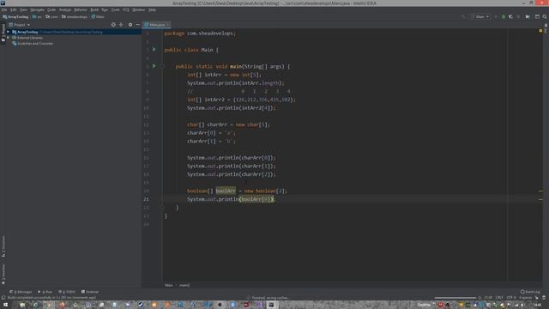Open the Navigate menu
This screenshot has width=549, height=309.
(x=37, y=9)
